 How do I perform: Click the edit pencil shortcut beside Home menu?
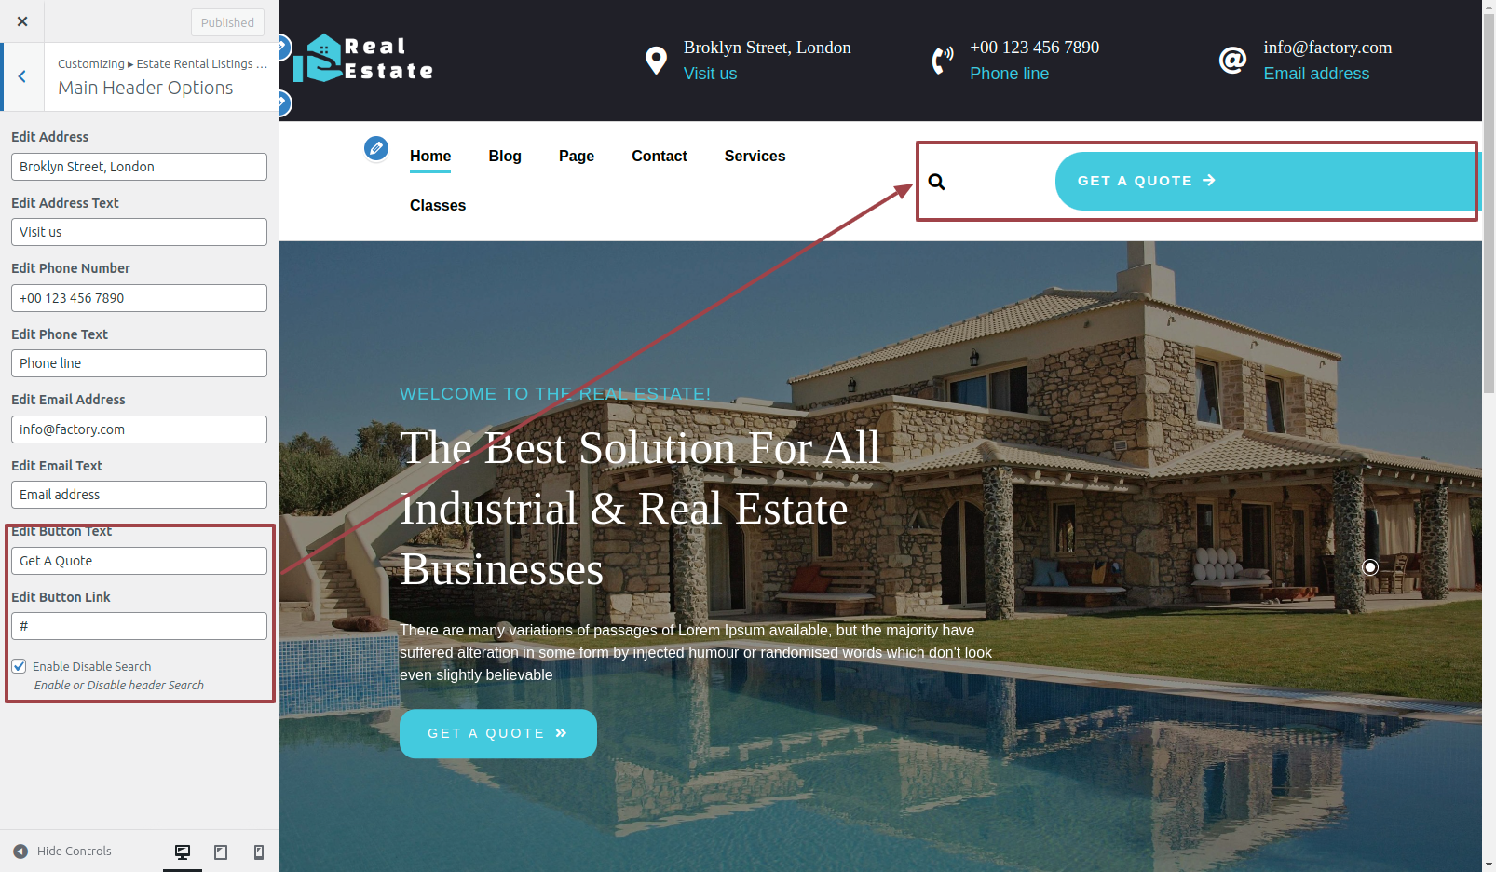pyautogui.click(x=376, y=148)
